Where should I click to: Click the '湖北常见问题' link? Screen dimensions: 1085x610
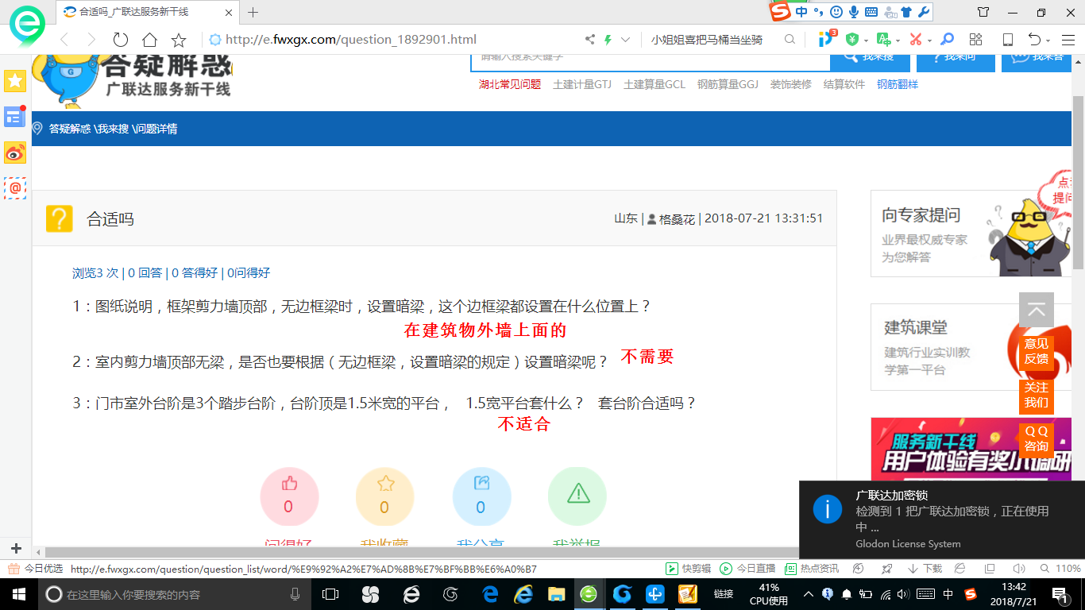pyautogui.click(x=509, y=84)
